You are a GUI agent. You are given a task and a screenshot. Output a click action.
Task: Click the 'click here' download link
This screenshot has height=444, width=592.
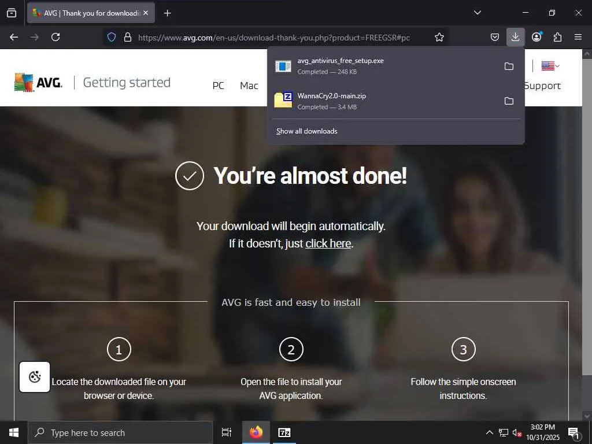328,243
